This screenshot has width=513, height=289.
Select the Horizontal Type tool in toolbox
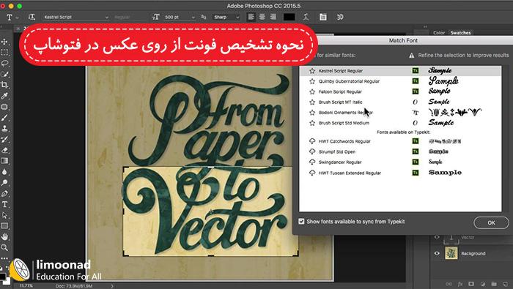pos(4,204)
